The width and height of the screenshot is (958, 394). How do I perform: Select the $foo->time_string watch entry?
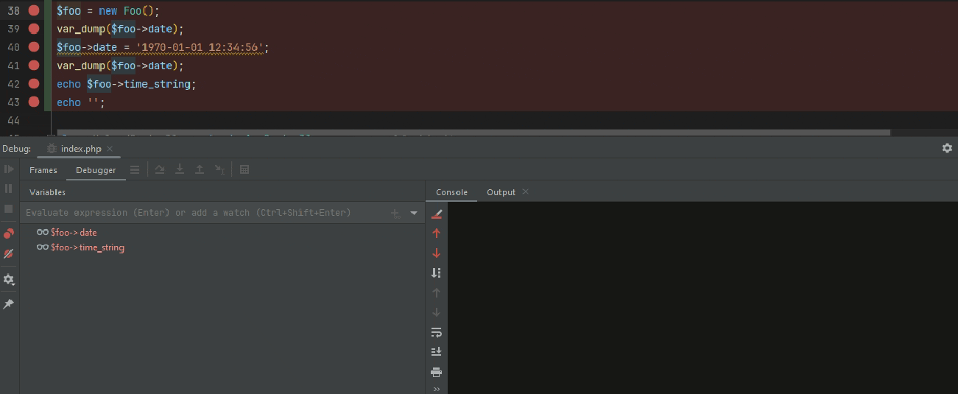(x=87, y=248)
